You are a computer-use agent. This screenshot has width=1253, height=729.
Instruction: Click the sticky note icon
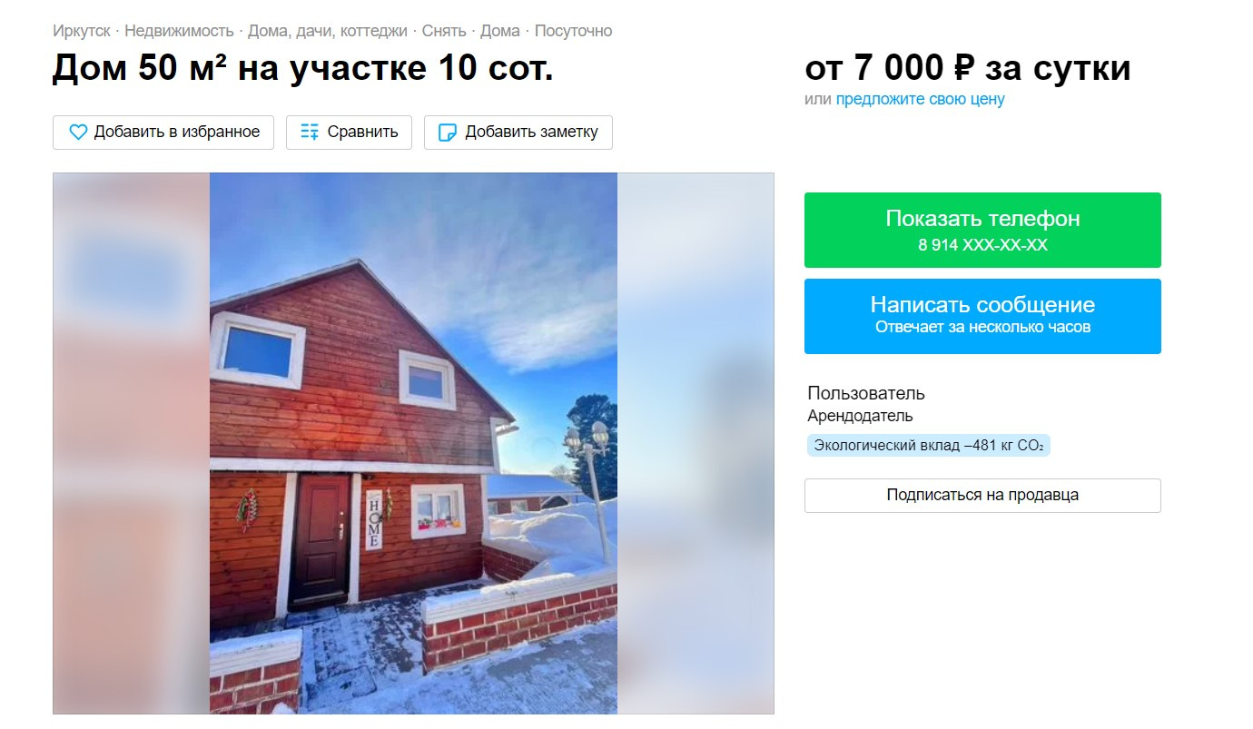tap(448, 133)
